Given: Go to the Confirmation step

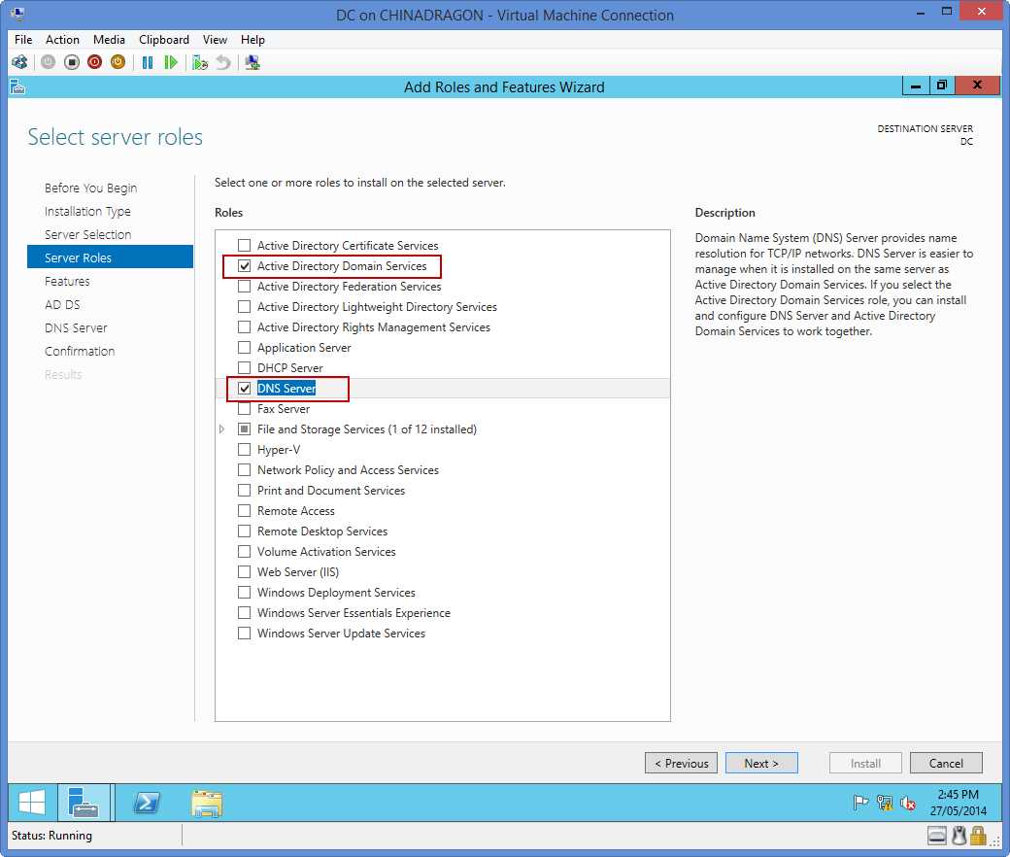Looking at the screenshot, I should [80, 351].
